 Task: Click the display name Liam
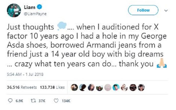click(x=29, y=8)
